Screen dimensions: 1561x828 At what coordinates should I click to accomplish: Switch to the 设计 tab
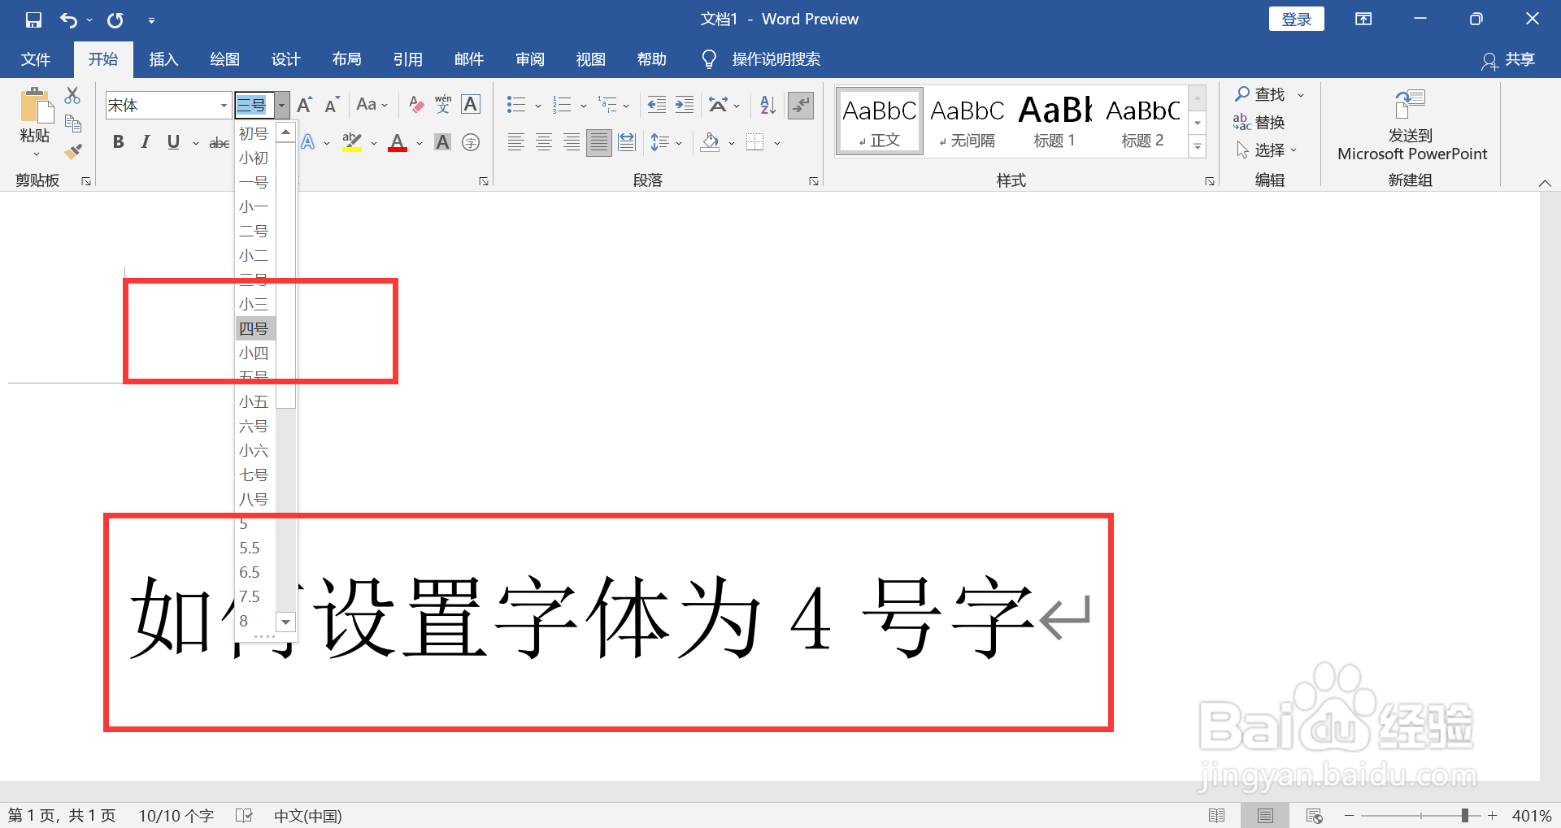[285, 59]
